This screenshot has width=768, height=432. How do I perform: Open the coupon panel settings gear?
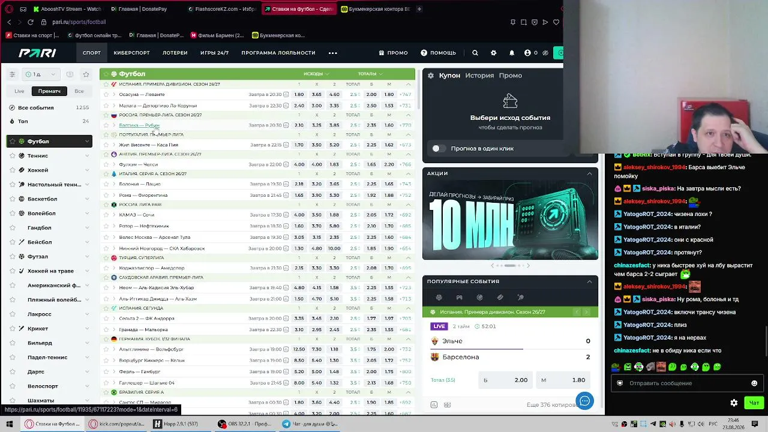(x=430, y=76)
